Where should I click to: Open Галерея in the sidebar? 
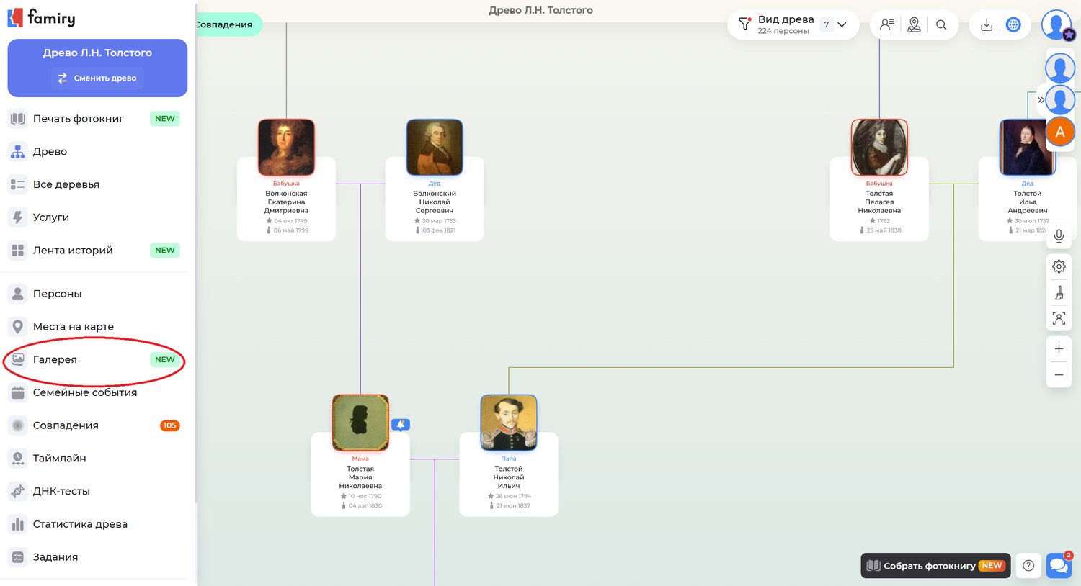[x=55, y=360]
